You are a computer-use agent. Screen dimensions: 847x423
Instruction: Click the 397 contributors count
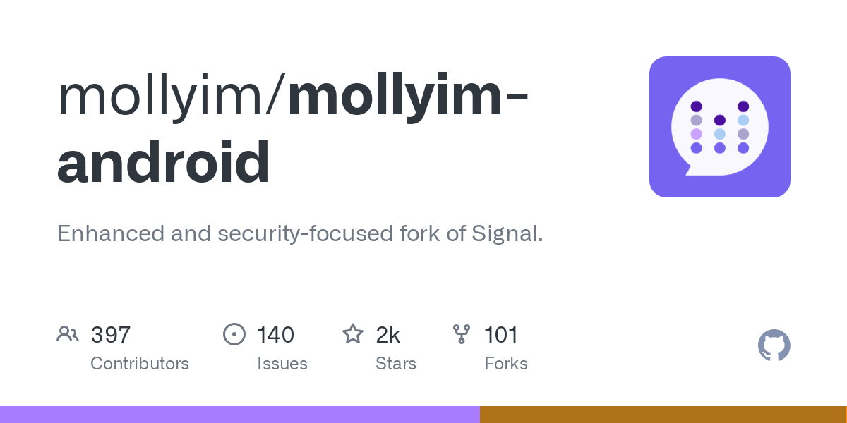[111, 335]
